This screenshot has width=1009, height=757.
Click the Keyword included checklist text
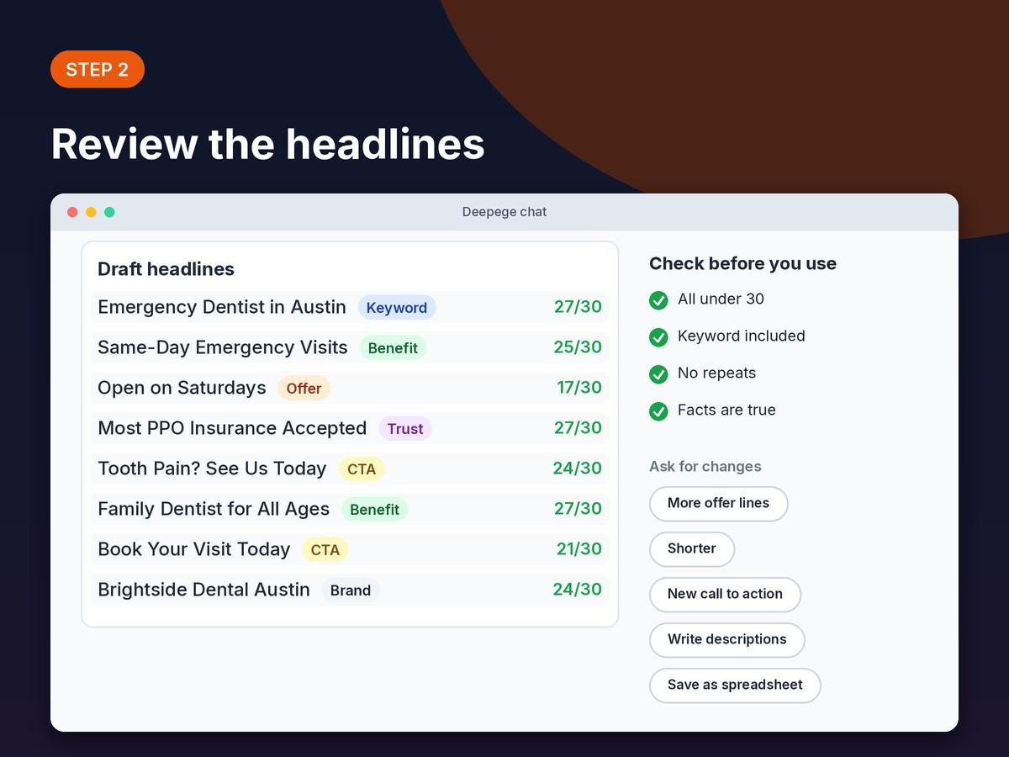tap(742, 336)
